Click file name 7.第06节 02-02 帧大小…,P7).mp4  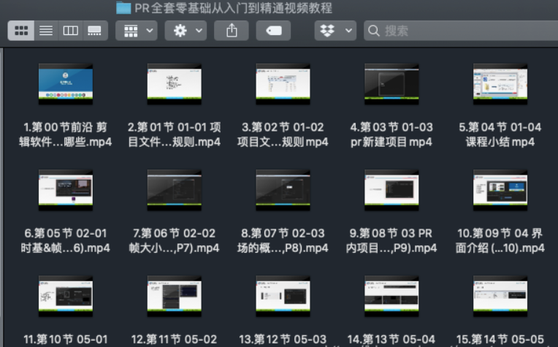pos(175,240)
